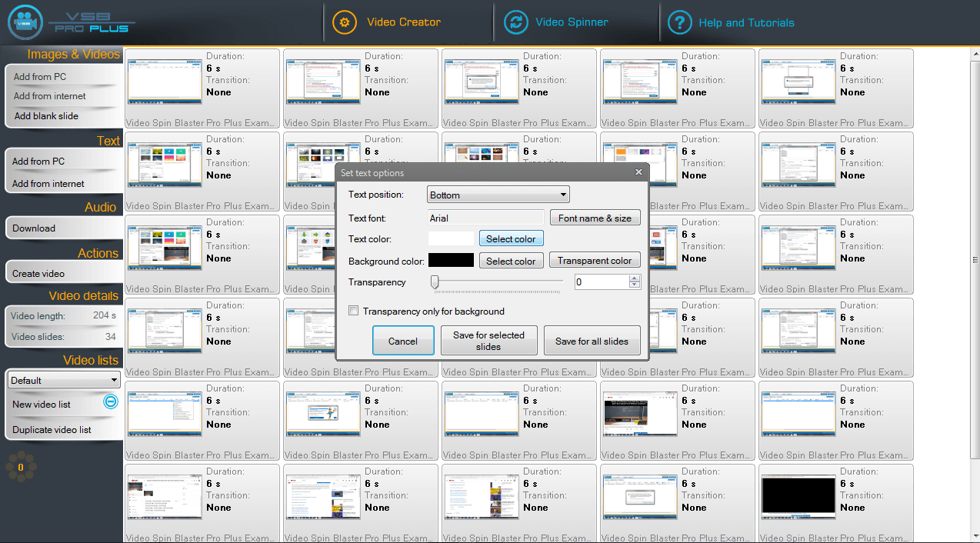Open the Default video list dropdown

pos(65,380)
